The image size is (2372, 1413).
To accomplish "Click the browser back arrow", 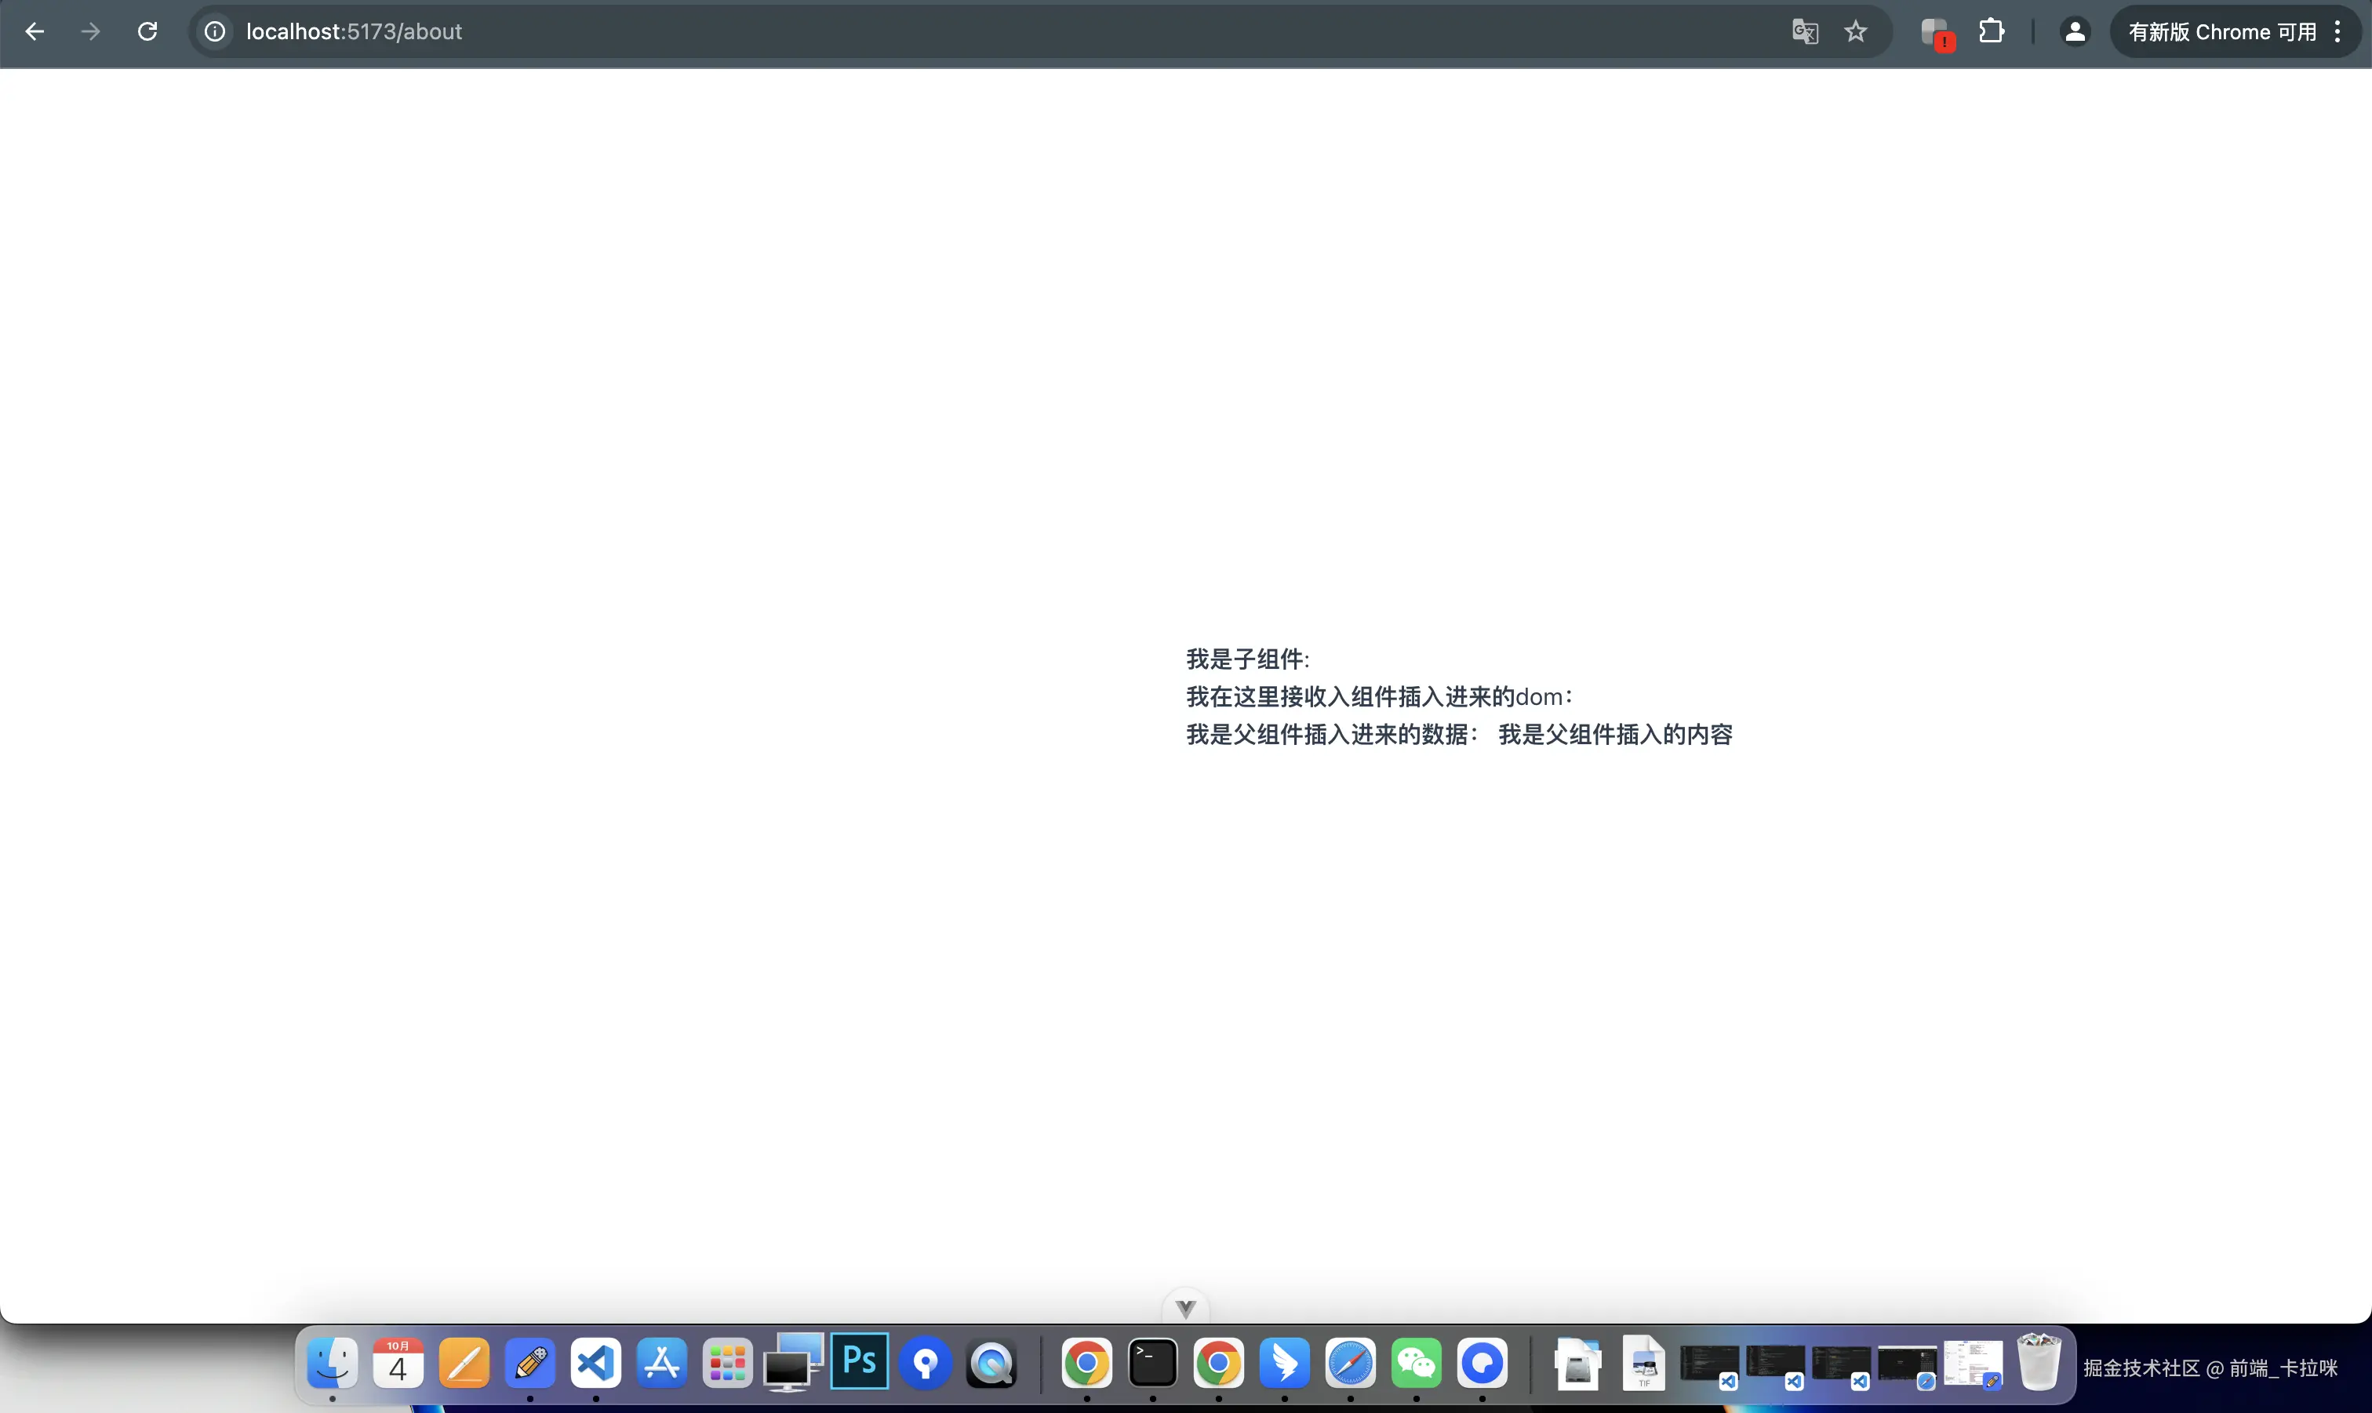I will (35, 31).
